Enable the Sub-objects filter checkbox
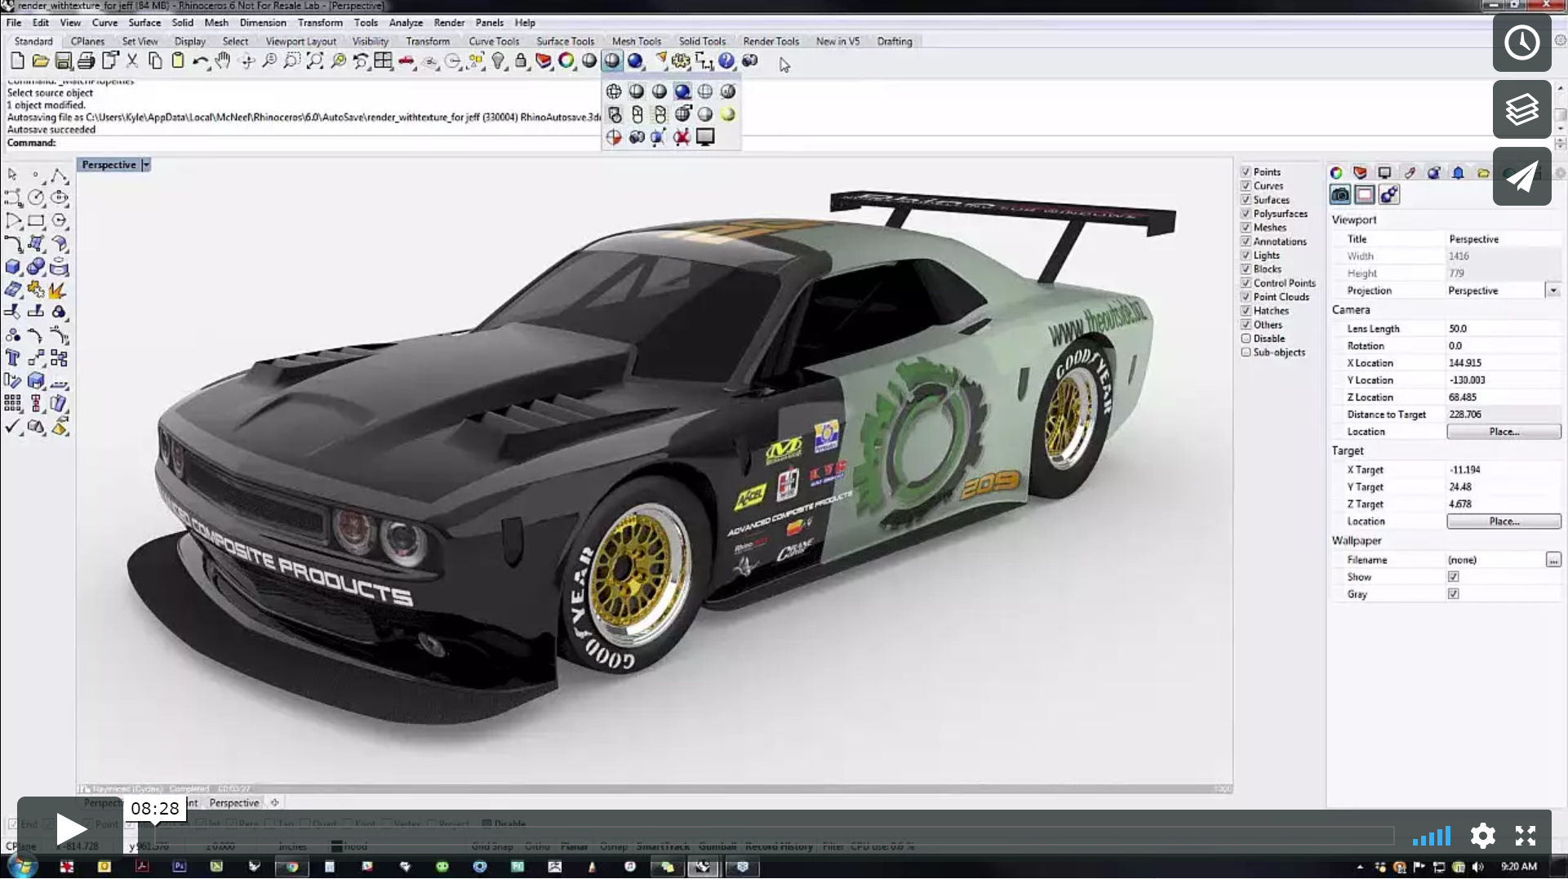Image resolution: width=1568 pixels, height=879 pixels. point(1246,353)
